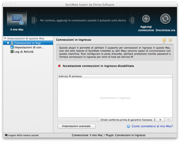Remove an allowed IP with minus button
Screen dimensions: 180x142
point(169,120)
